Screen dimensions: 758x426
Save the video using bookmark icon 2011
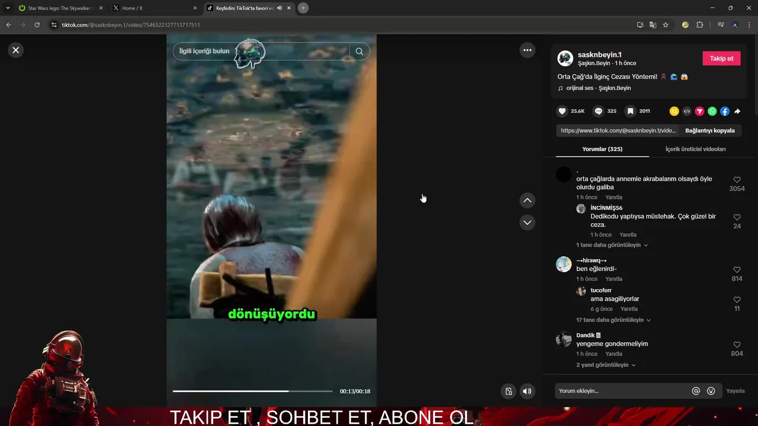[631, 111]
